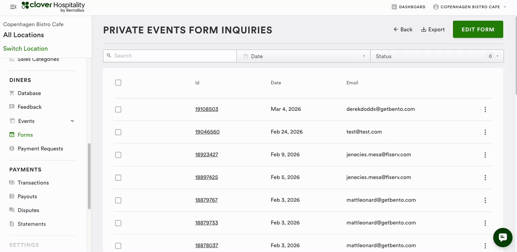Open Copenhagen Bistro Cafe account menu
The image size is (517, 252).
pos(470,7)
